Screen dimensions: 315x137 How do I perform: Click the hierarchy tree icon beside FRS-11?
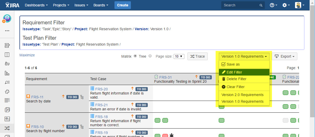[x=82, y=97]
